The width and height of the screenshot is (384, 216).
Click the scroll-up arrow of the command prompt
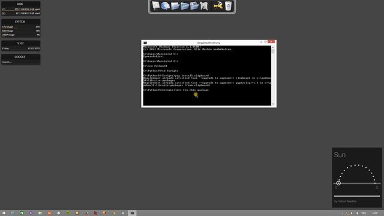click(273, 47)
